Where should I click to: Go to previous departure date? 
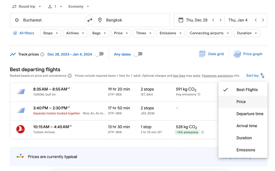pos(213,20)
